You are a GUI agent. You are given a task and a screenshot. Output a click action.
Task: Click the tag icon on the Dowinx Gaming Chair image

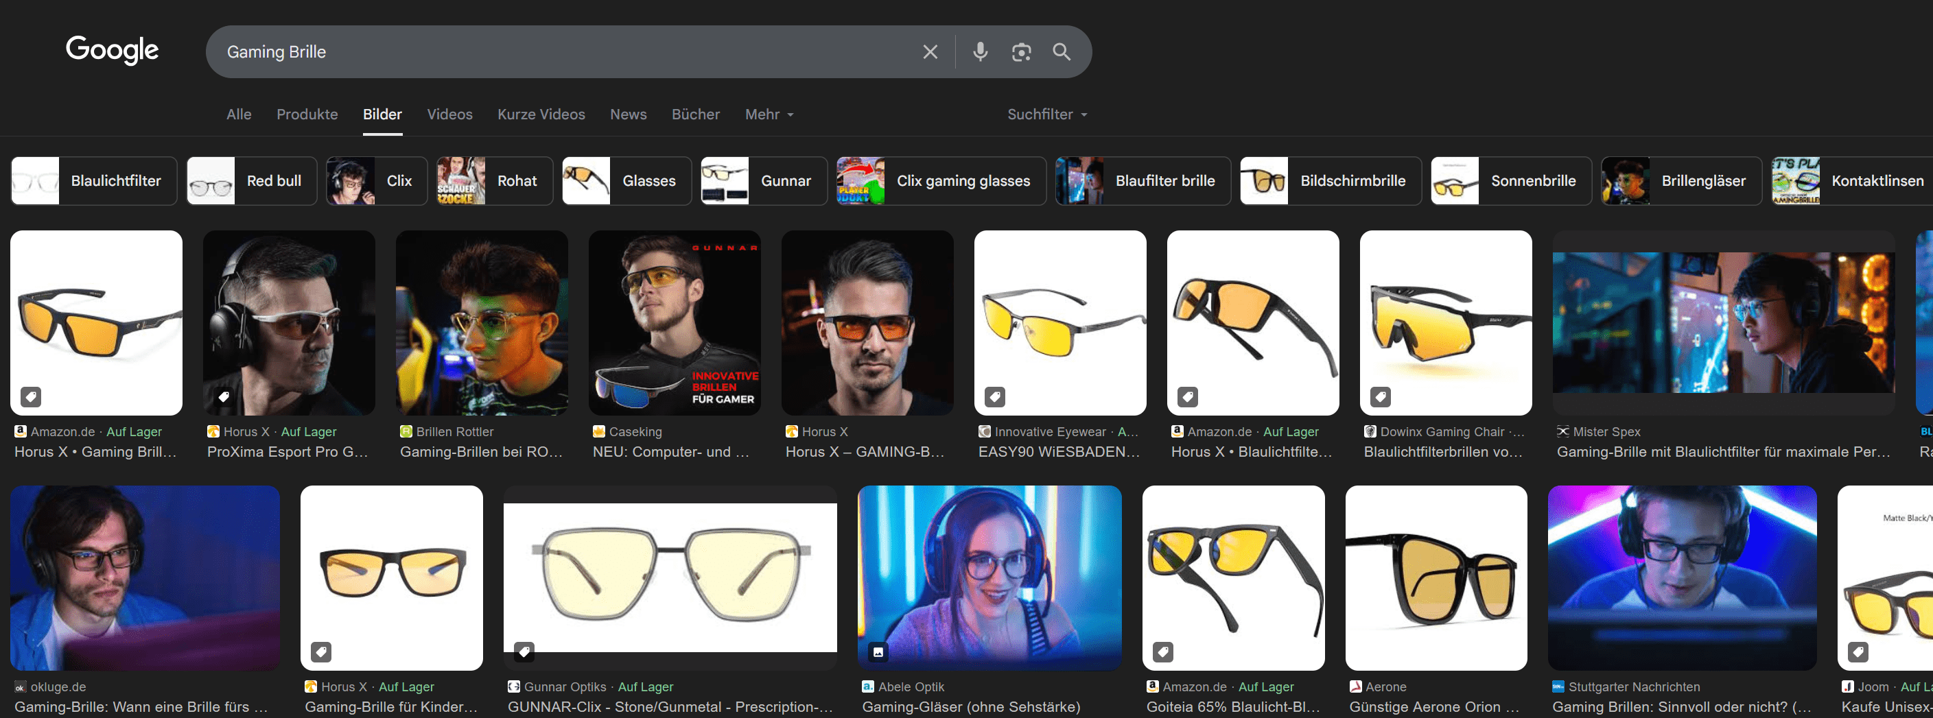pyautogui.click(x=1381, y=396)
